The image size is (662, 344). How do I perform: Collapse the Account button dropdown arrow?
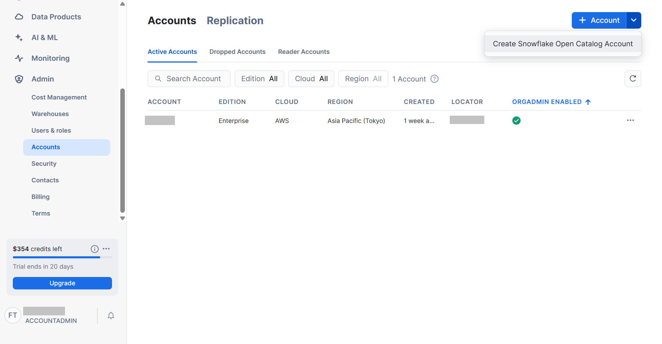point(633,20)
